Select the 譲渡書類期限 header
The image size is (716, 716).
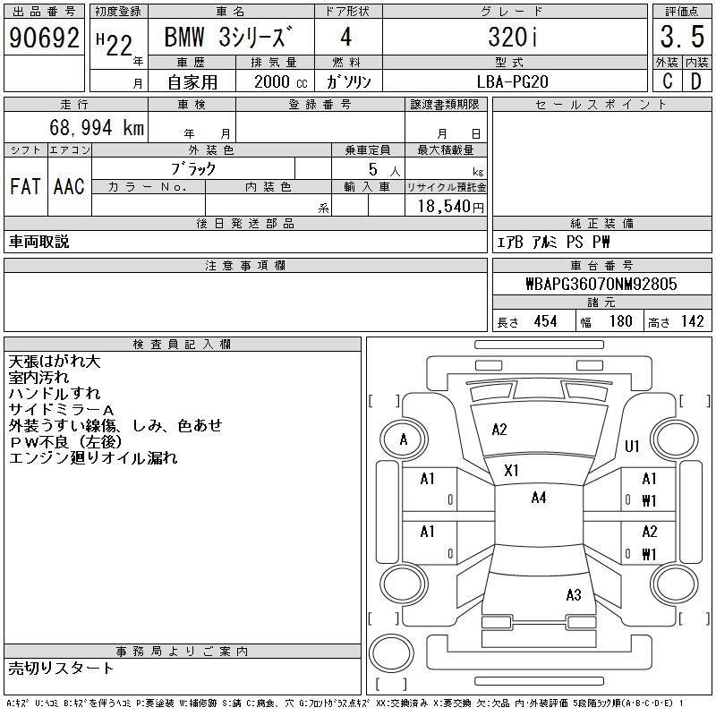tap(445, 105)
